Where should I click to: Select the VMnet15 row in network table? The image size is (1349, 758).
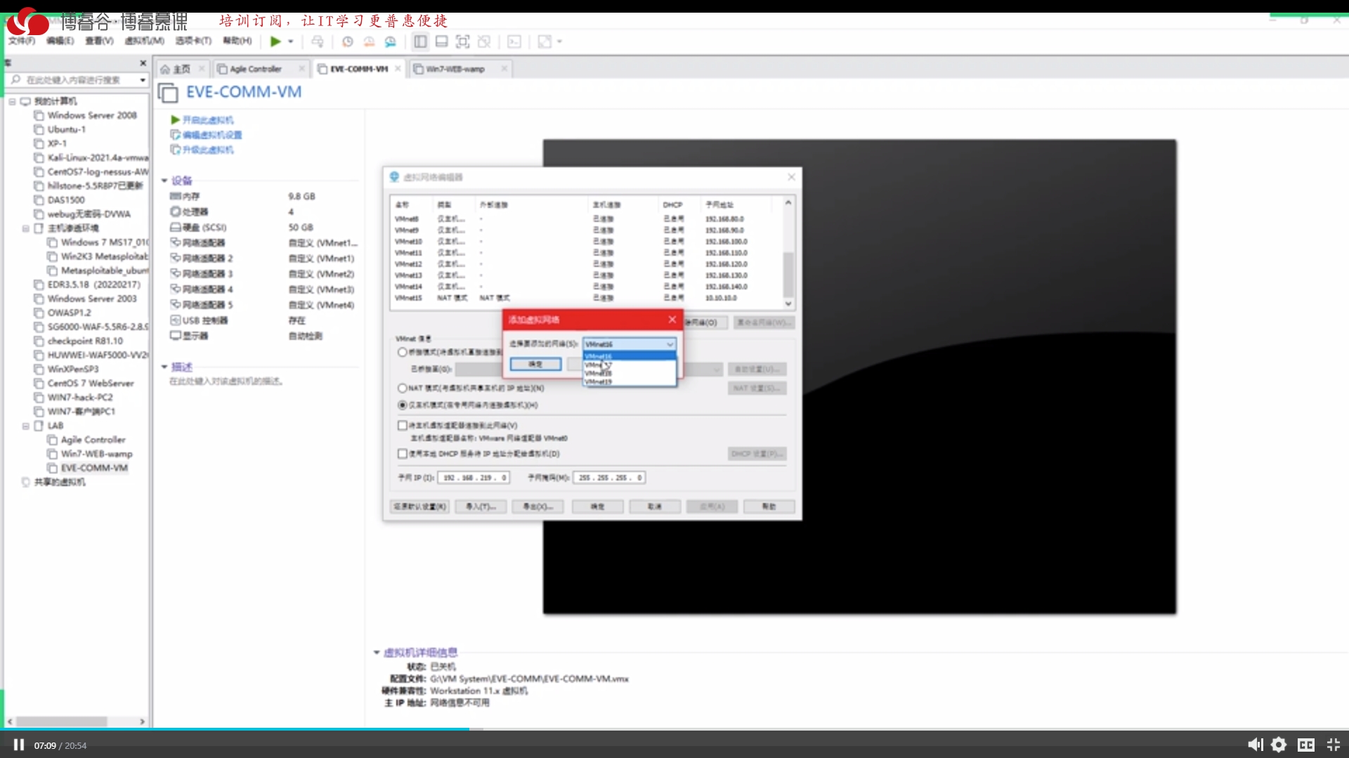[587, 298]
